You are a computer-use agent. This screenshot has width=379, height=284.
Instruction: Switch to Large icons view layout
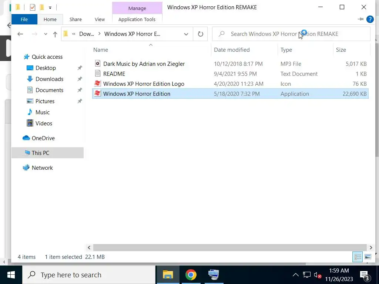point(368,257)
